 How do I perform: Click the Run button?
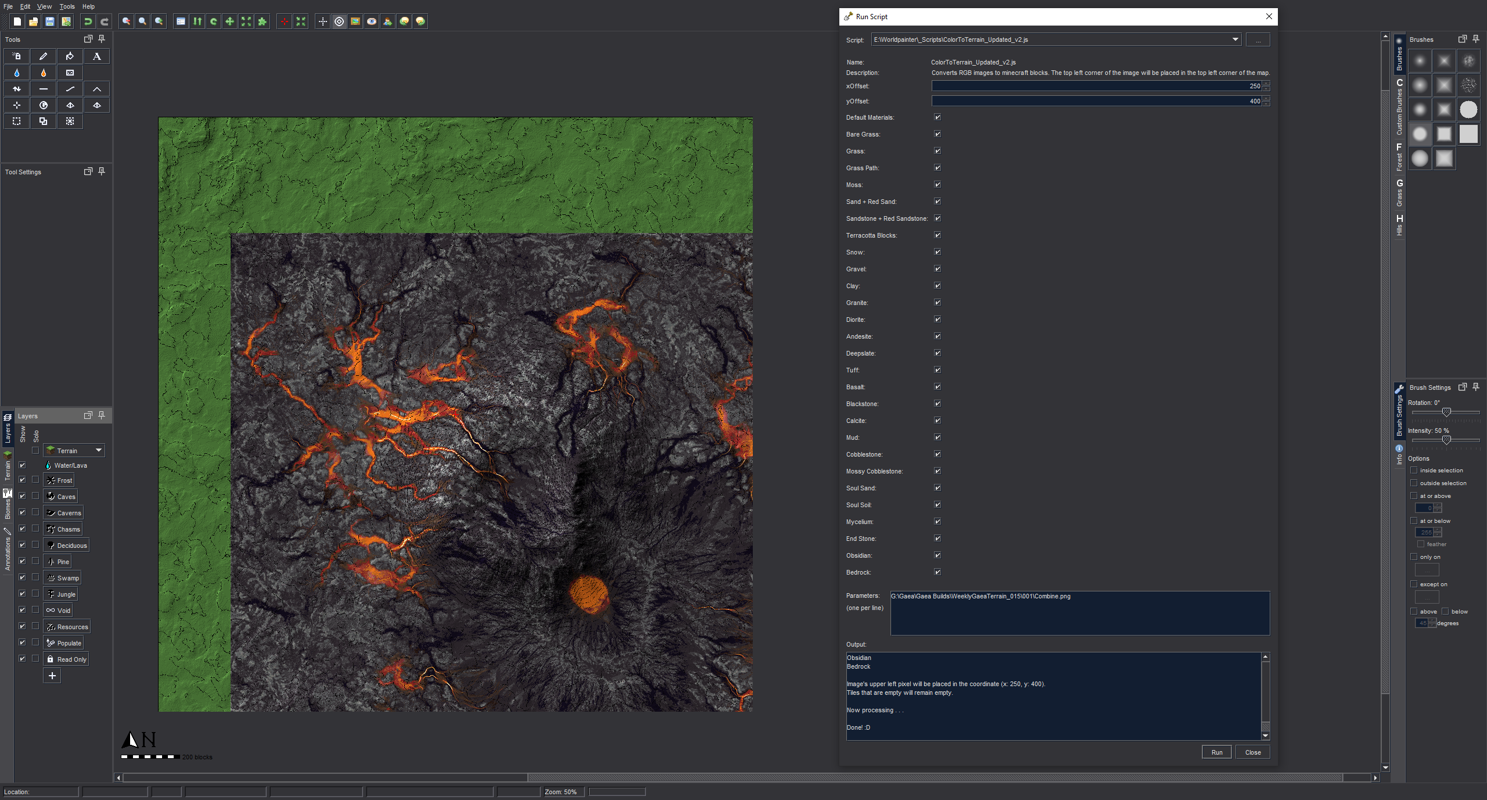(x=1216, y=752)
